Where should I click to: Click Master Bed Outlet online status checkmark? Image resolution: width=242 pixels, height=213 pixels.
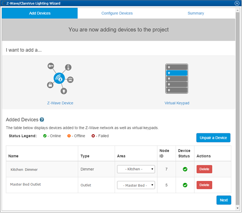[x=185, y=185]
